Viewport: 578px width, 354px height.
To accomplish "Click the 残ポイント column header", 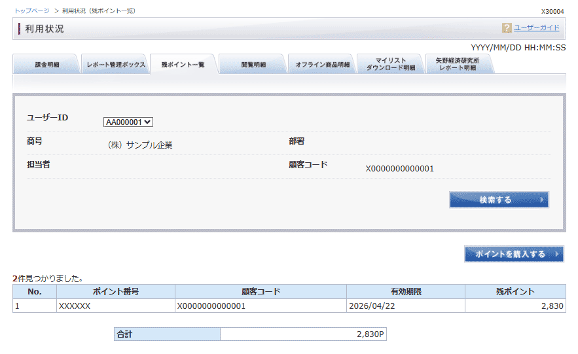I will [x=515, y=292].
